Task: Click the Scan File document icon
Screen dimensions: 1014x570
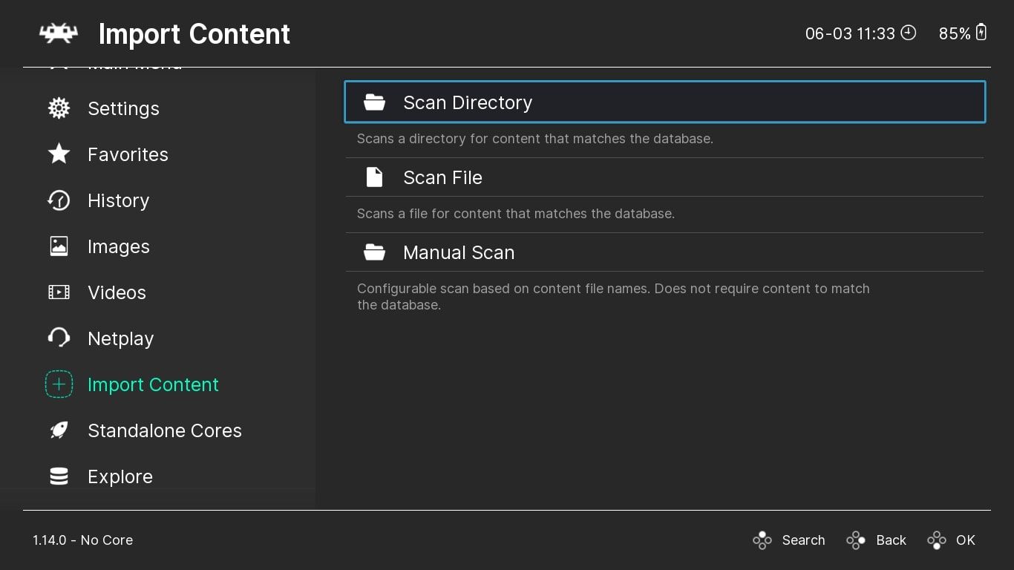Action: pyautogui.click(x=374, y=177)
